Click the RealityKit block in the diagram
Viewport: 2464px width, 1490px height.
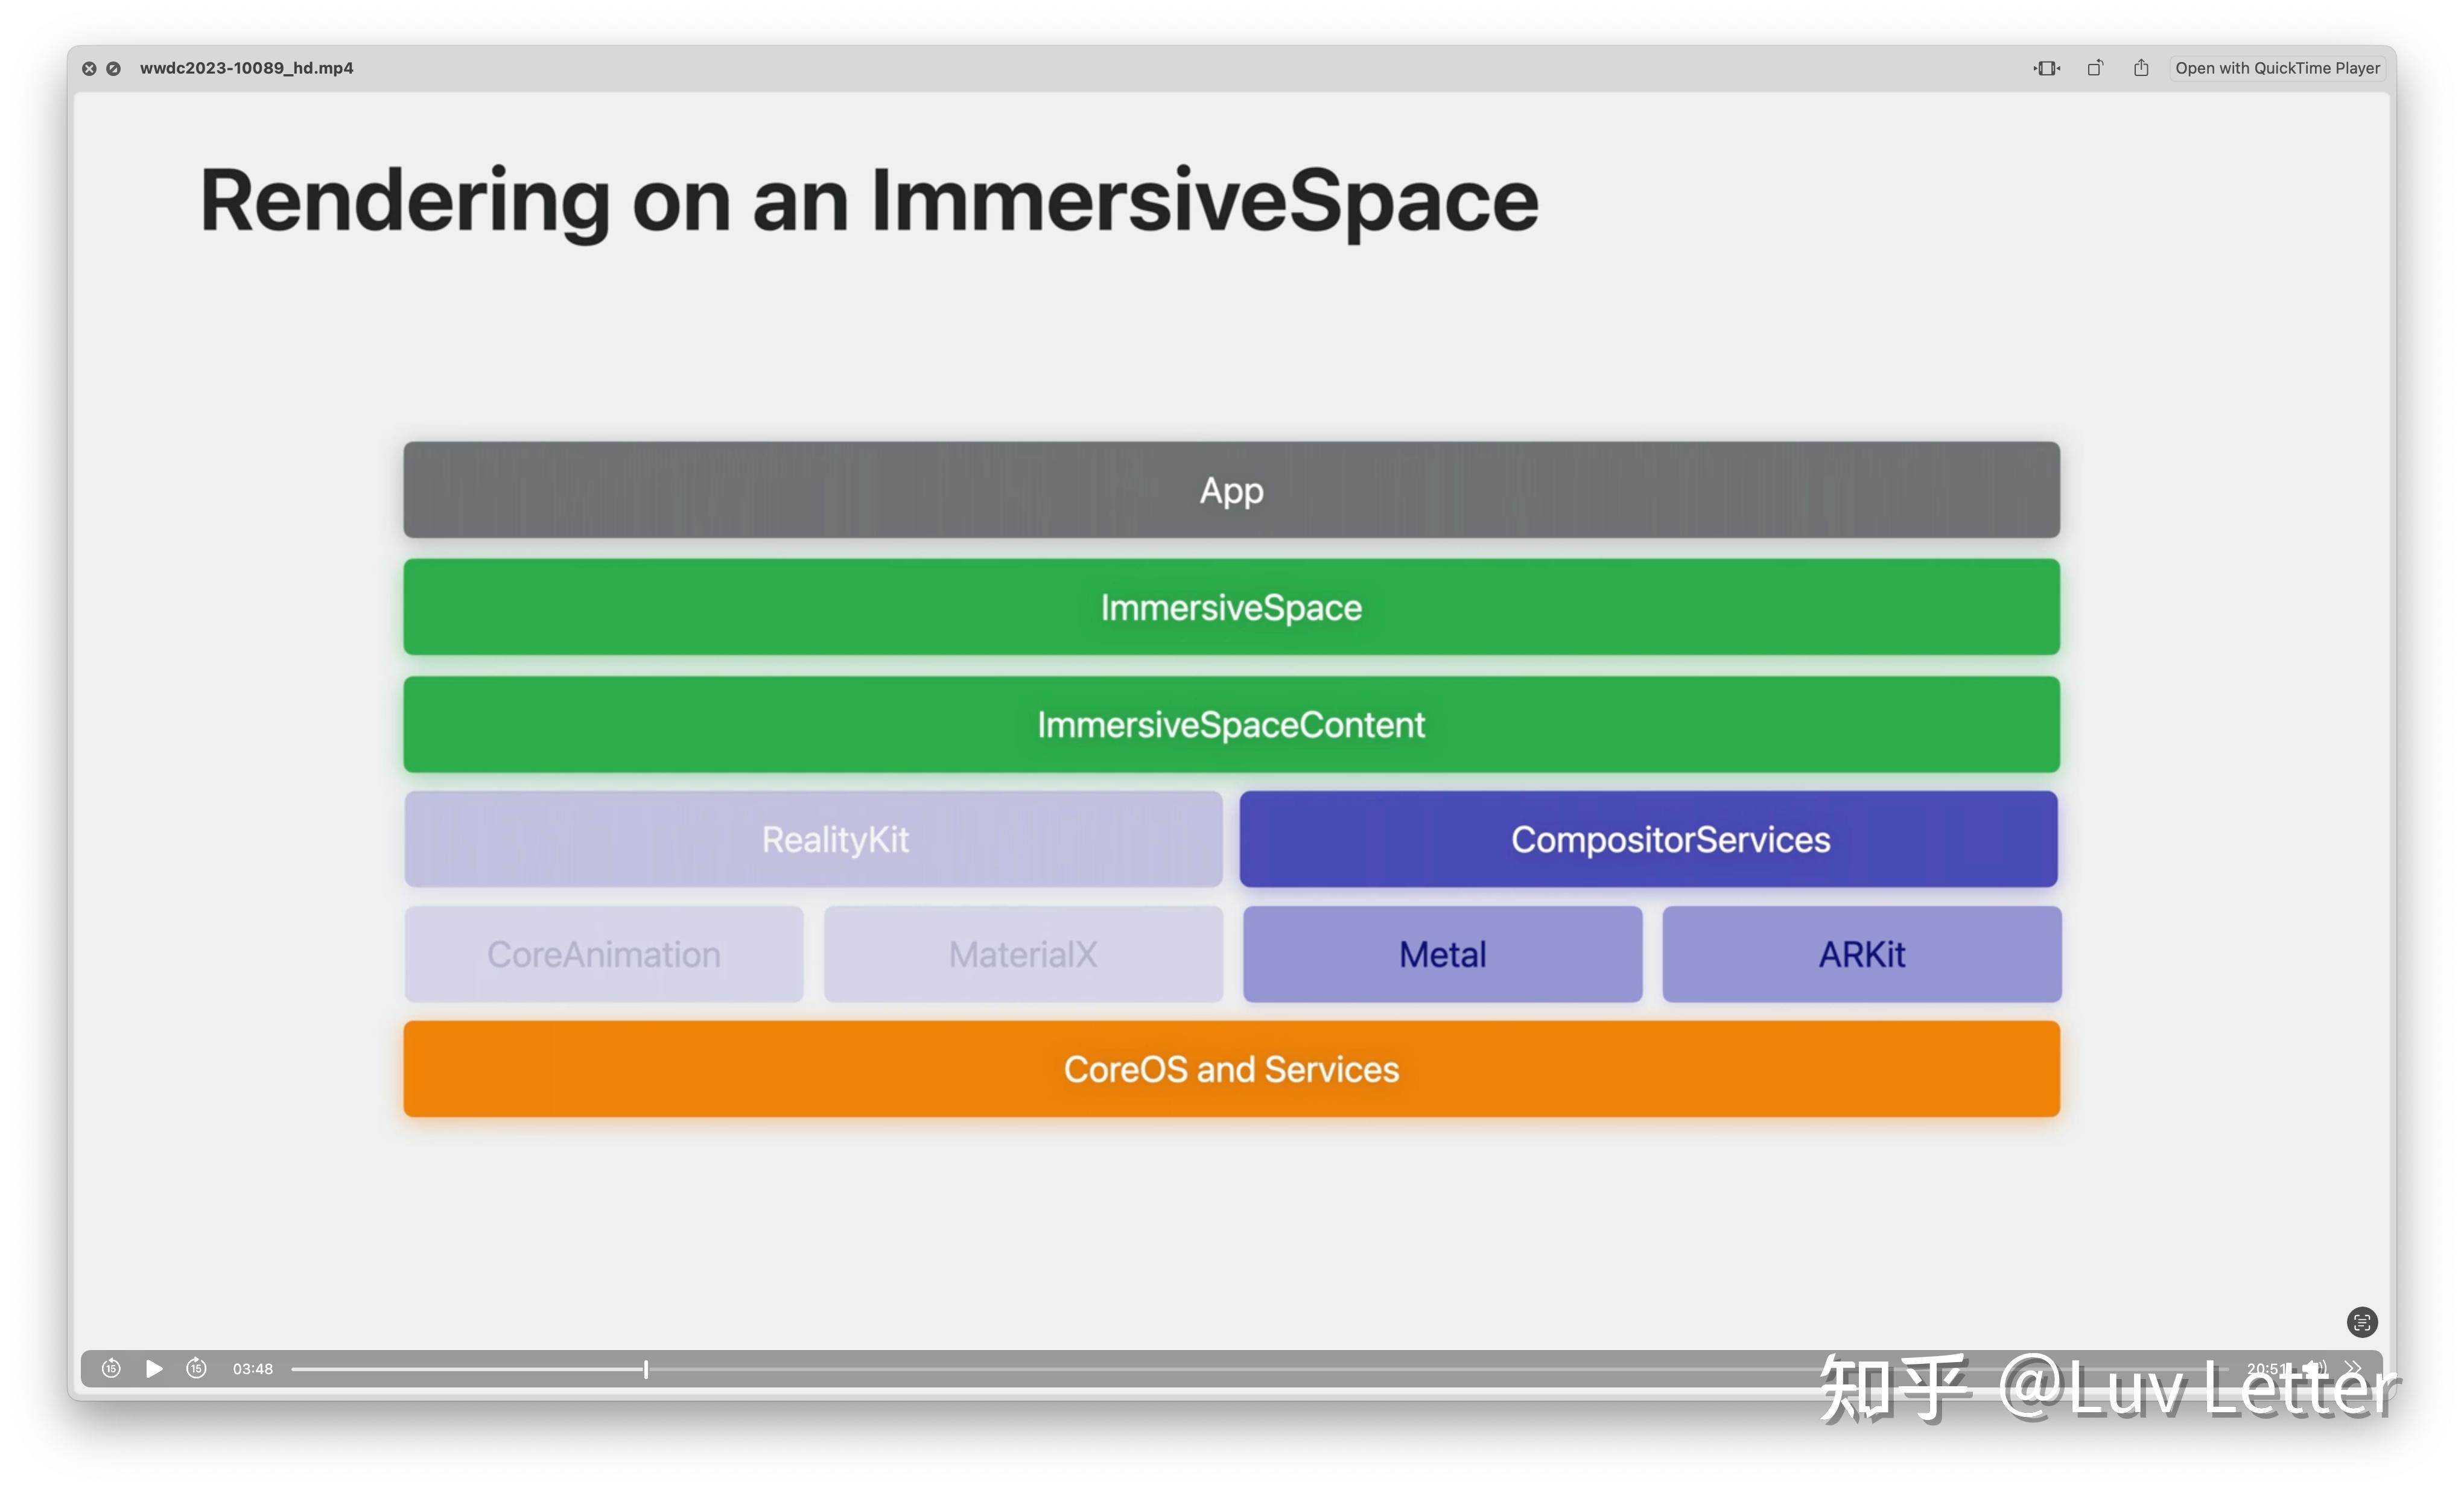[836, 840]
